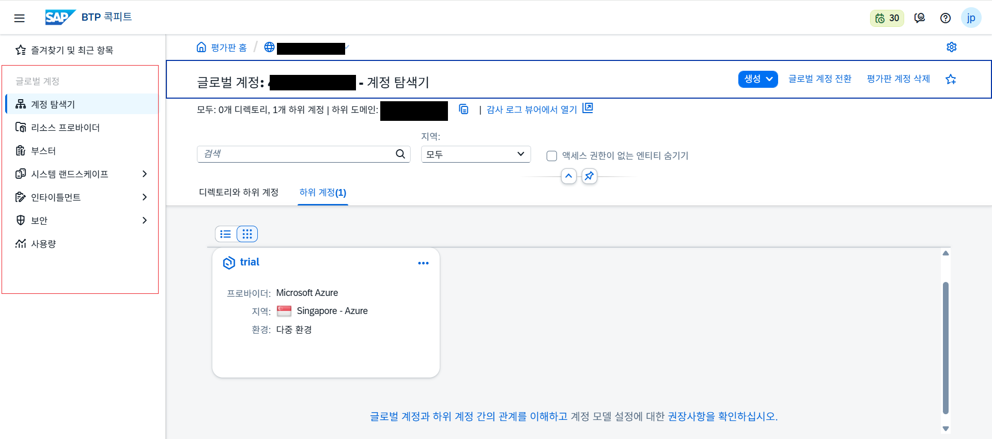This screenshot has width=992, height=439.
Task: Collapse the header with up chevron
Action: click(568, 176)
